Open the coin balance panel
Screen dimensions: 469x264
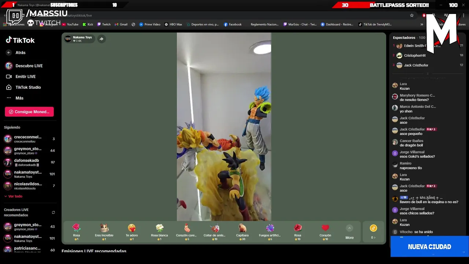click(373, 232)
